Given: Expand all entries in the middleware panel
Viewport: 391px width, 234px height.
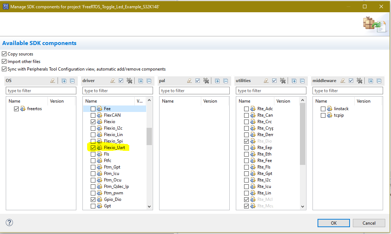Looking at the screenshot, I should [x=370, y=81].
